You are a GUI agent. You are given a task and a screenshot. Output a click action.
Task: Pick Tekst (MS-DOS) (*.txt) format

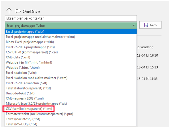(71, 124)
